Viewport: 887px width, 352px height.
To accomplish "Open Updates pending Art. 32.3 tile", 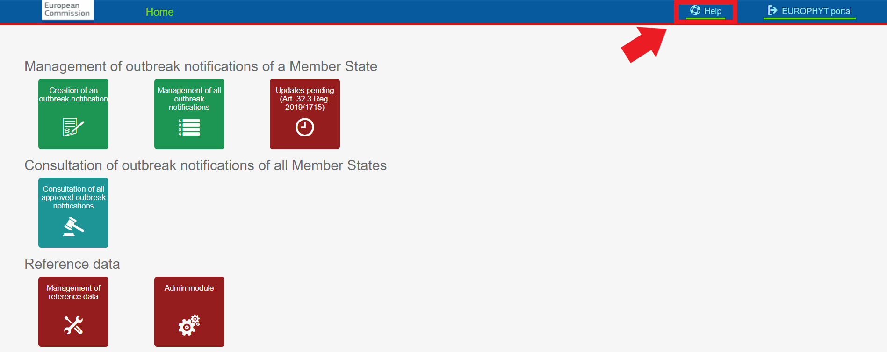I will (305, 114).
